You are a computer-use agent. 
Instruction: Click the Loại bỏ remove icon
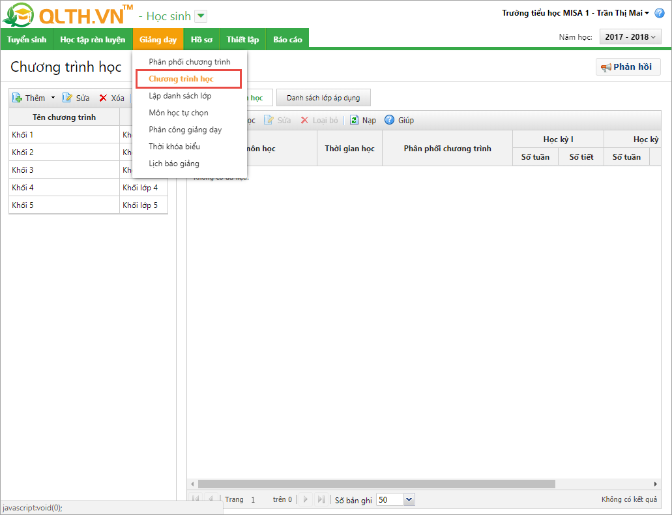[304, 120]
